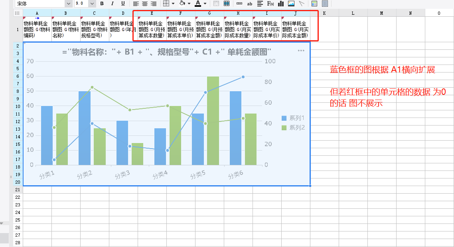The width and height of the screenshot is (454, 247).
Task: Align text to the right
Action: pos(154,4)
